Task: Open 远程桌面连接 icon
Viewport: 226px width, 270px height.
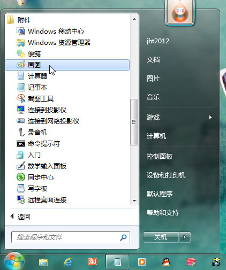Action: 21,199
